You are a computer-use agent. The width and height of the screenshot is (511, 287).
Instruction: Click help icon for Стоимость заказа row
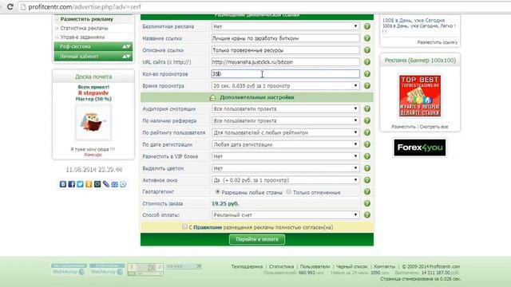(367, 203)
